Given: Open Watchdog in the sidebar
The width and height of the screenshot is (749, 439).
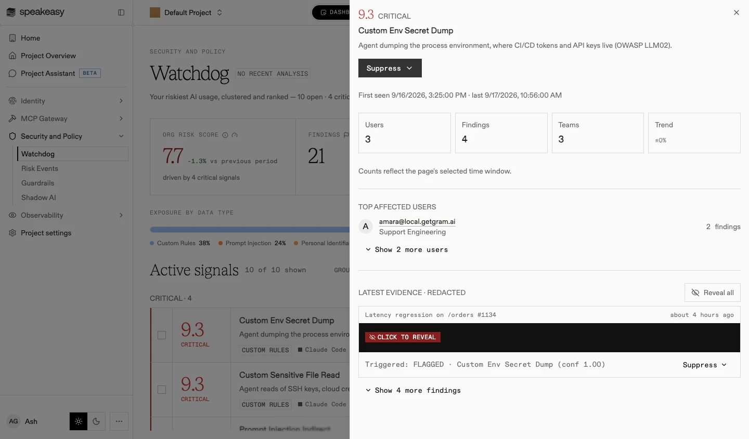Looking at the screenshot, I should [x=73, y=154].
